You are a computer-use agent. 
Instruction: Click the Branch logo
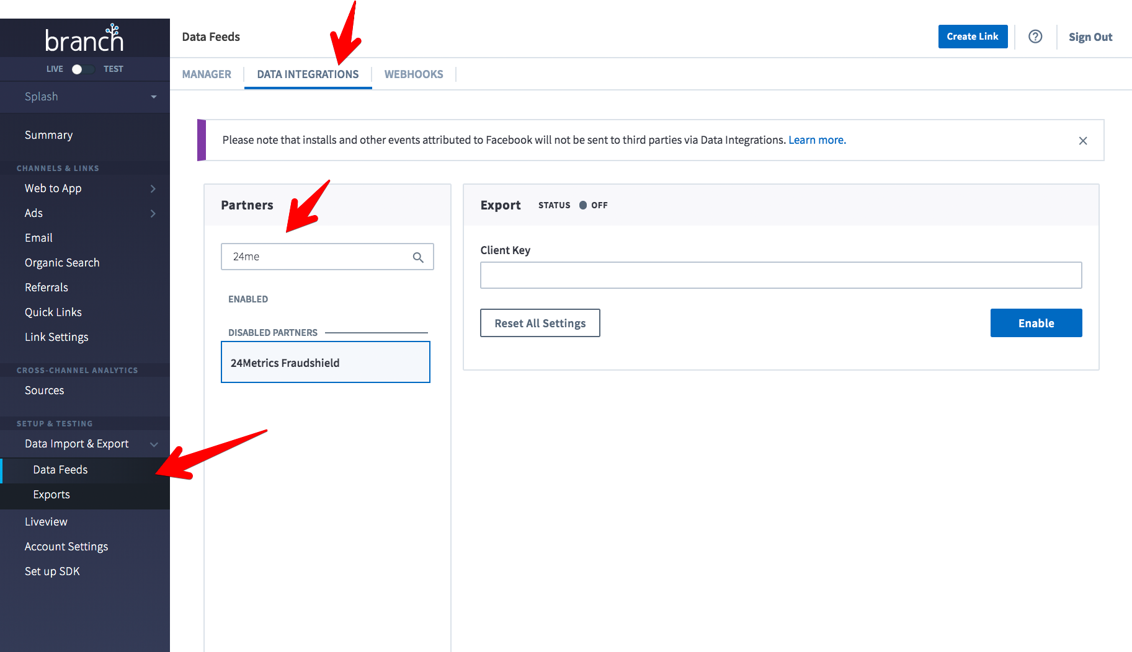(84, 38)
